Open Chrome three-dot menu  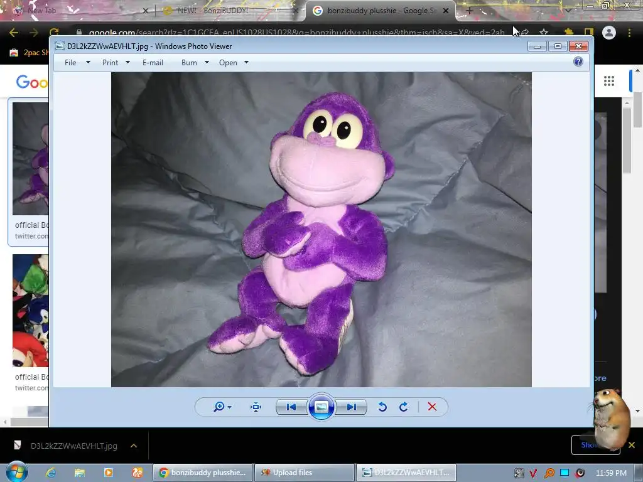coord(629,33)
